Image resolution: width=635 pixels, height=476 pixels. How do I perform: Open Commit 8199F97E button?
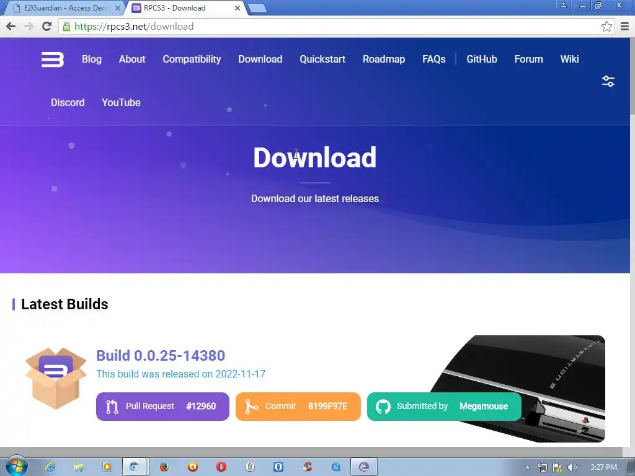(298, 407)
